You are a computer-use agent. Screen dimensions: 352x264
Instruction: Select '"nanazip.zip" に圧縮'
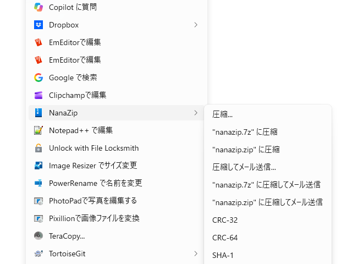click(x=268, y=150)
